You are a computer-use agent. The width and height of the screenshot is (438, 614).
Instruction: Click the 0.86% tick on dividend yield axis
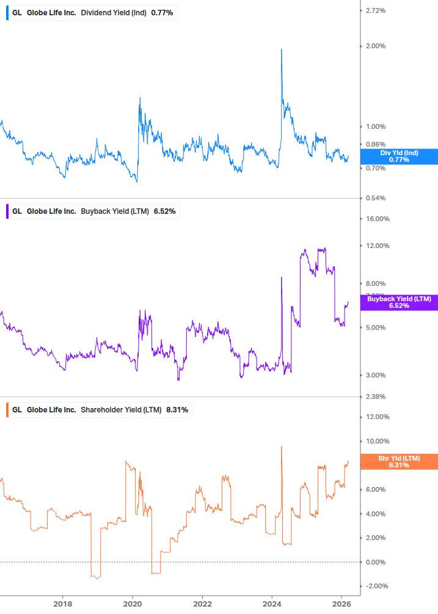click(x=376, y=145)
